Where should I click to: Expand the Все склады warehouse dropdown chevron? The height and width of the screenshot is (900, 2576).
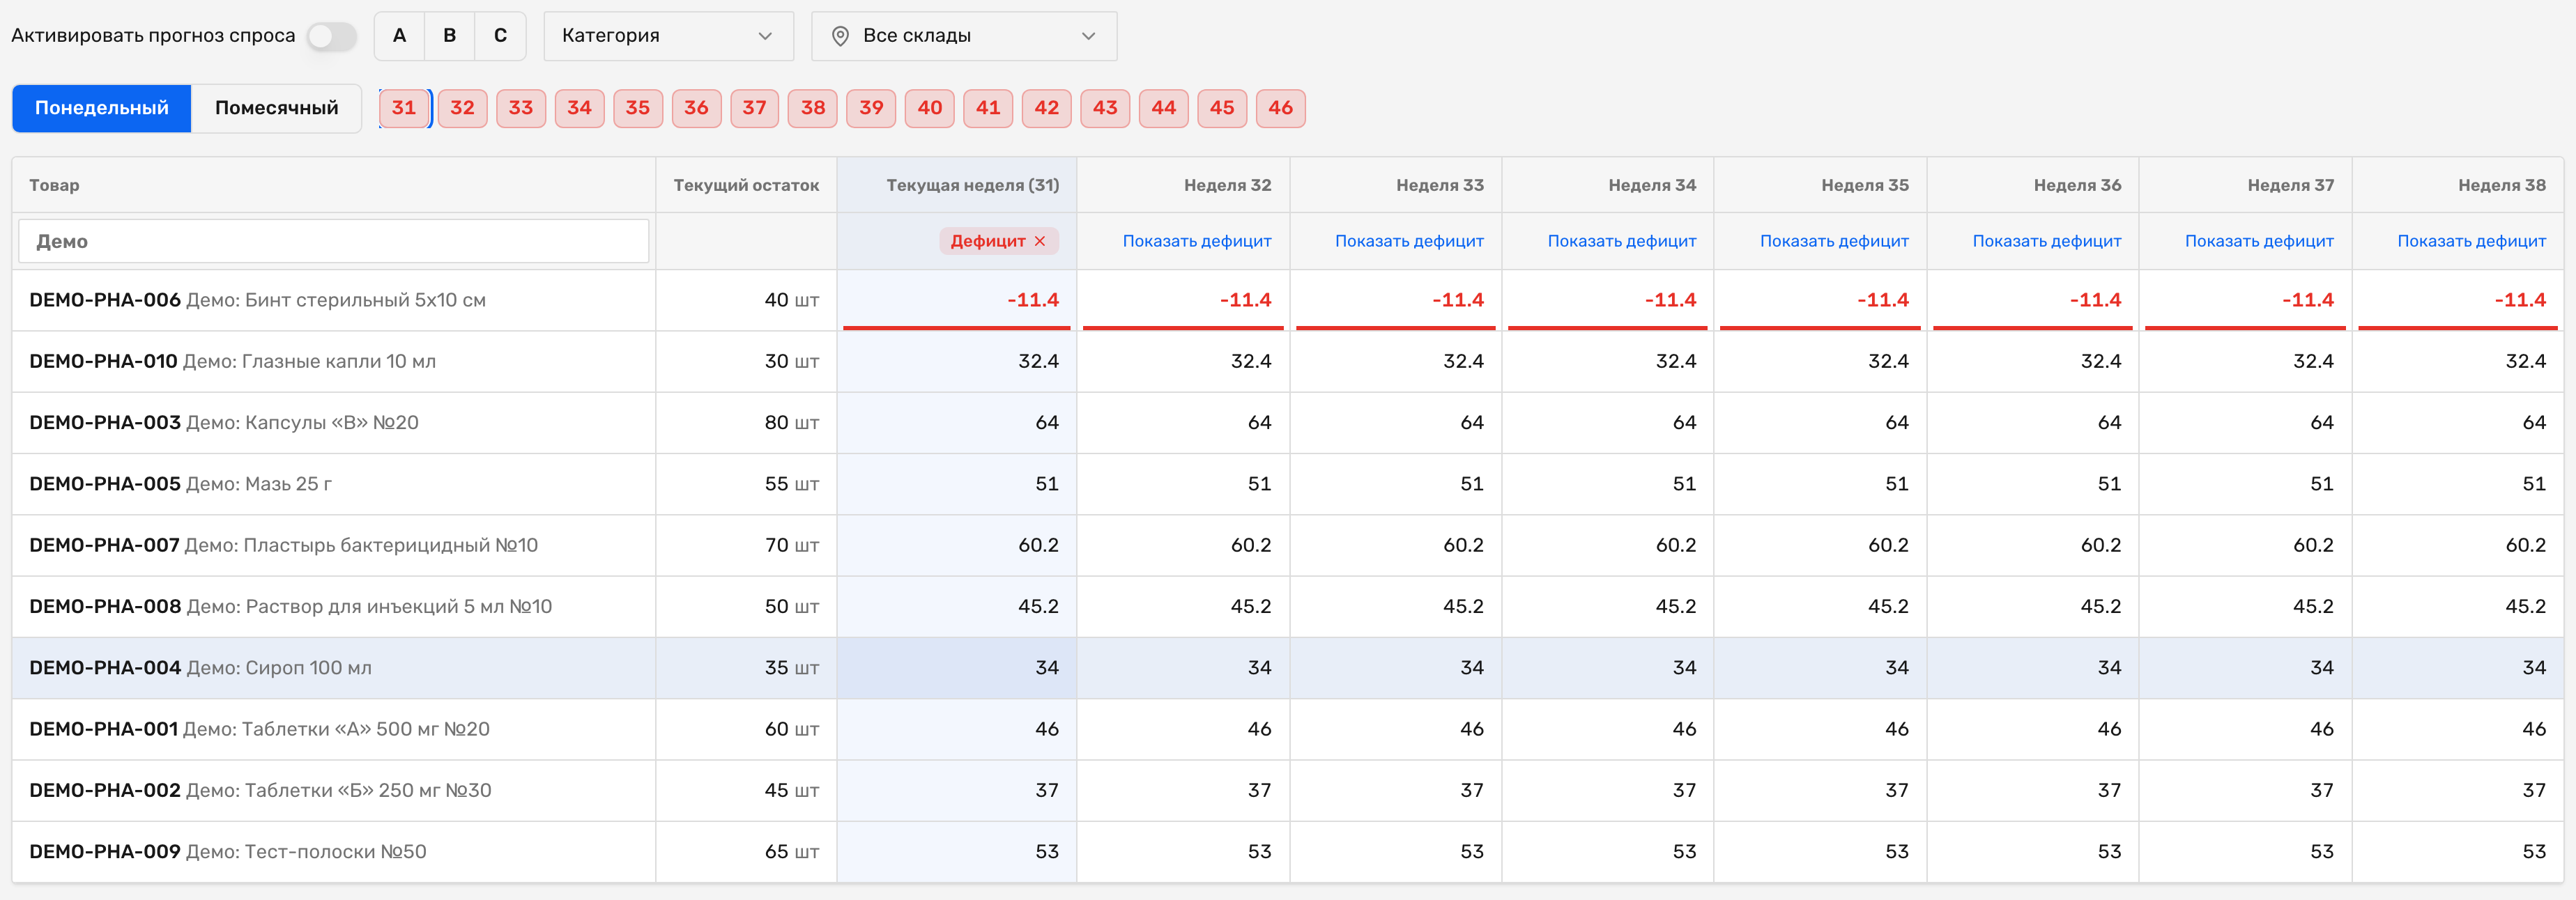click(x=1088, y=36)
